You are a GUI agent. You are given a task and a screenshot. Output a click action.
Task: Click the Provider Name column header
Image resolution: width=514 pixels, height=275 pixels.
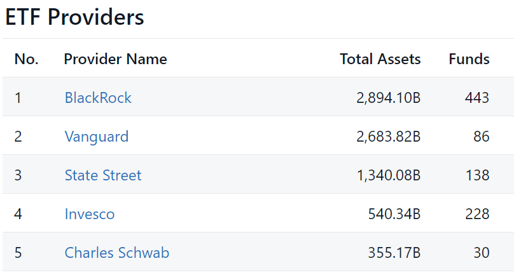pyautogui.click(x=115, y=59)
